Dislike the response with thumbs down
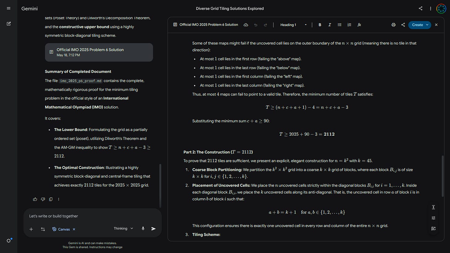 click(x=43, y=199)
